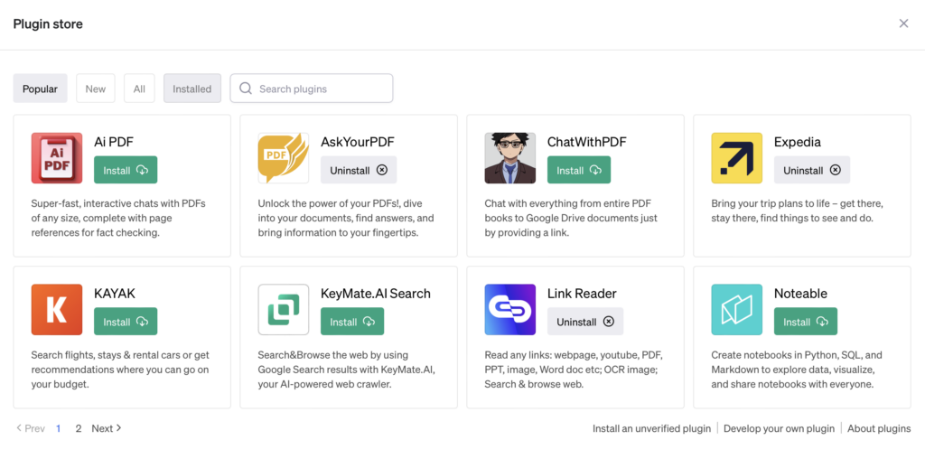Uninstall the AskYourPDF plugin
925x459 pixels.
coord(359,170)
